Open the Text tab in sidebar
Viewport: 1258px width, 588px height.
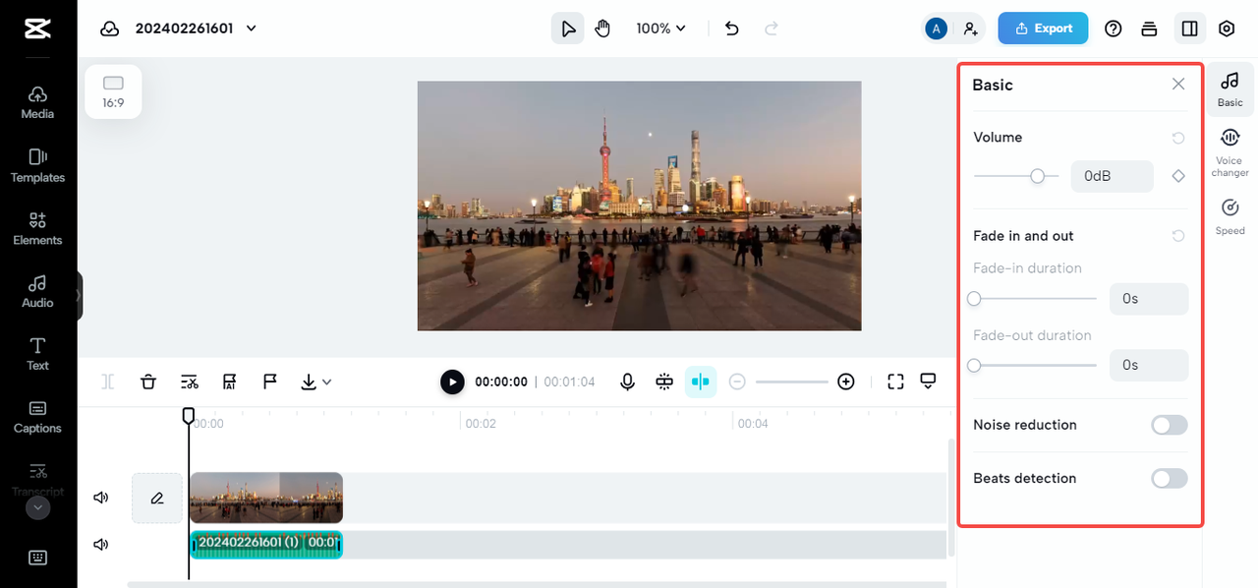click(x=37, y=353)
